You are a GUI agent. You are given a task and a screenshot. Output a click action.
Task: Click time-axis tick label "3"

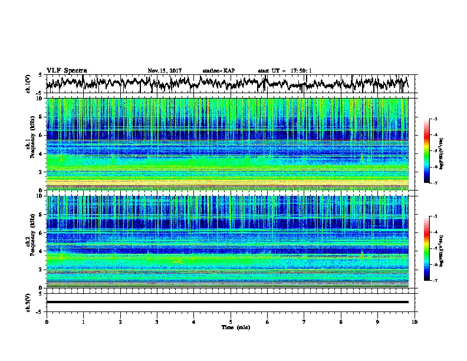[x=157, y=322]
